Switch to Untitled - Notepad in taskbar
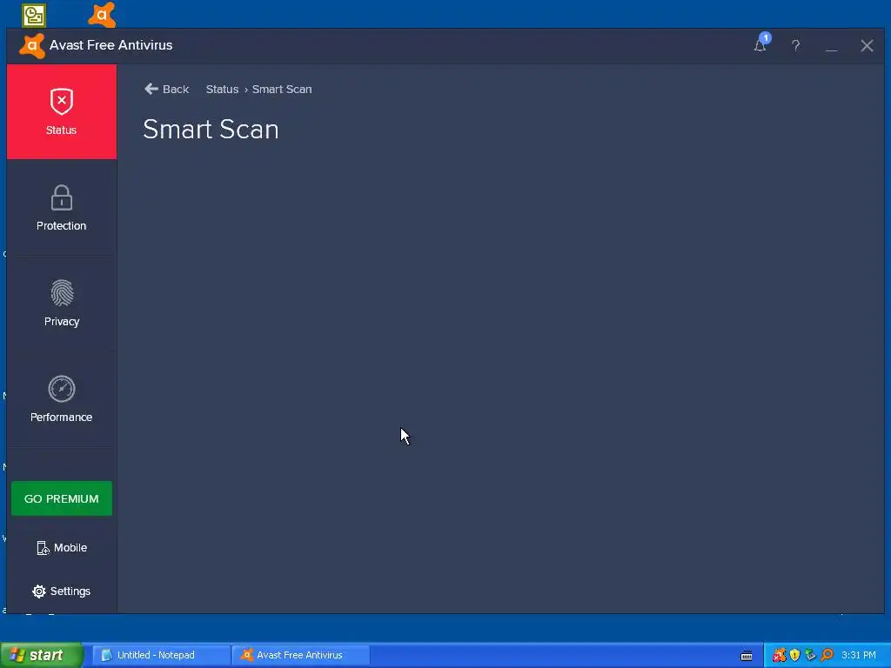This screenshot has height=668, width=891. (x=161, y=655)
